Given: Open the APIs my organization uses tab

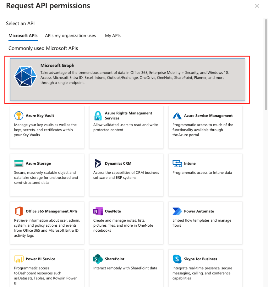Looking at the screenshot, I should pos(70,36).
